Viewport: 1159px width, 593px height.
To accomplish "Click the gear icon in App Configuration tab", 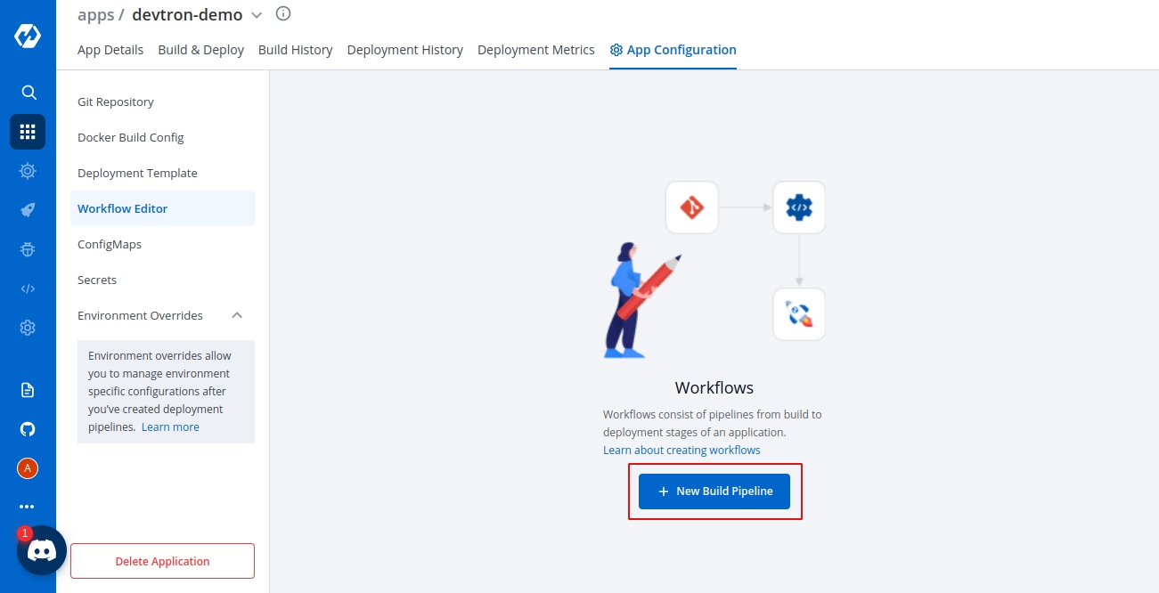I will (616, 50).
